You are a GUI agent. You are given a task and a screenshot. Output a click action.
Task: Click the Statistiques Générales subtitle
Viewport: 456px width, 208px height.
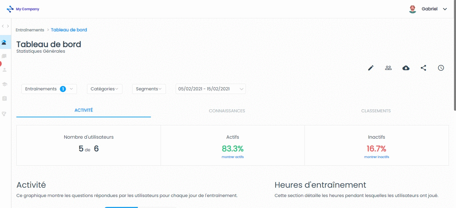tap(40, 51)
